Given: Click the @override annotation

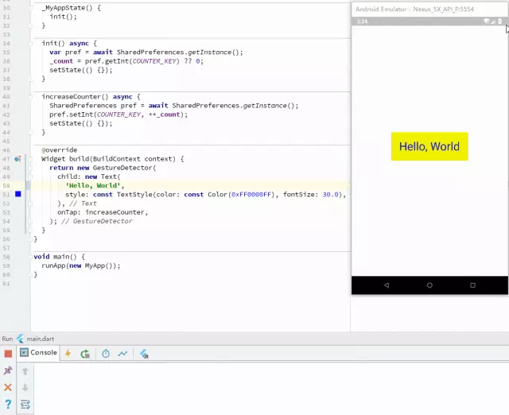Looking at the screenshot, I should tap(60, 150).
